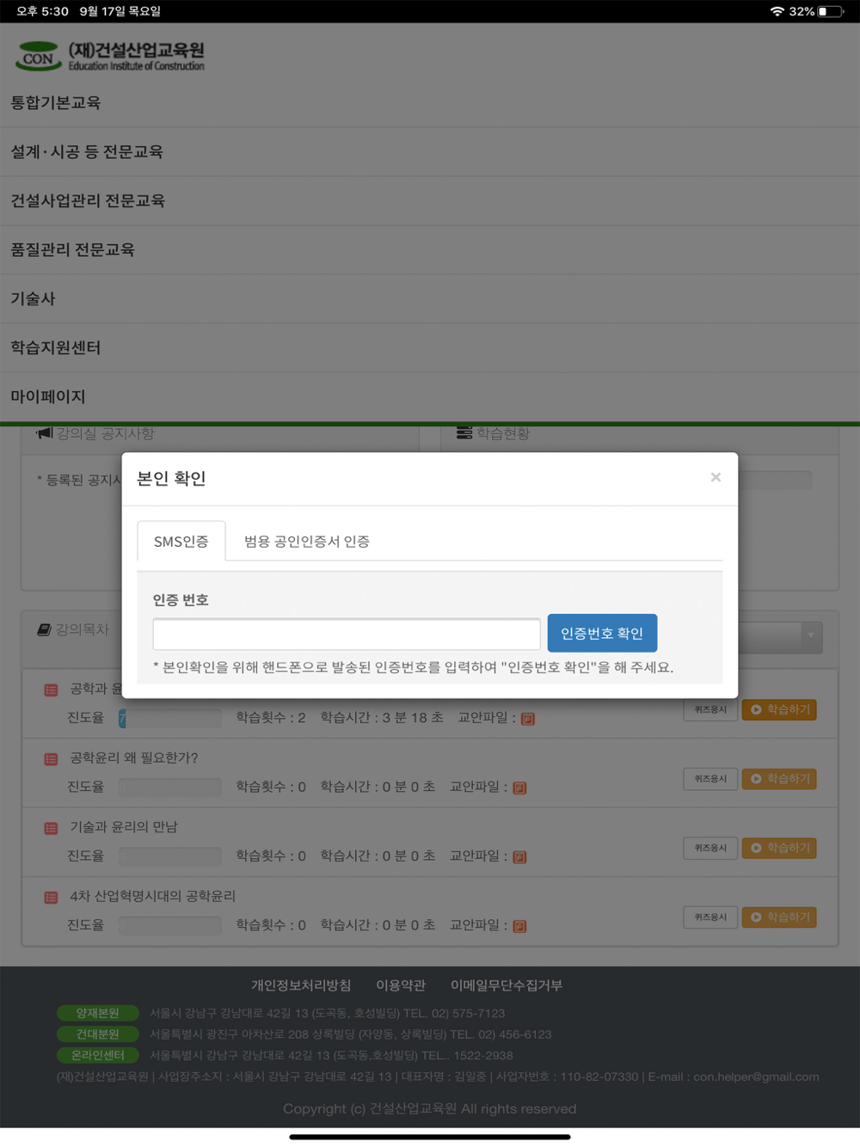Click list icon for 4차 산업혁명시대의 공학윤리

[x=51, y=897]
